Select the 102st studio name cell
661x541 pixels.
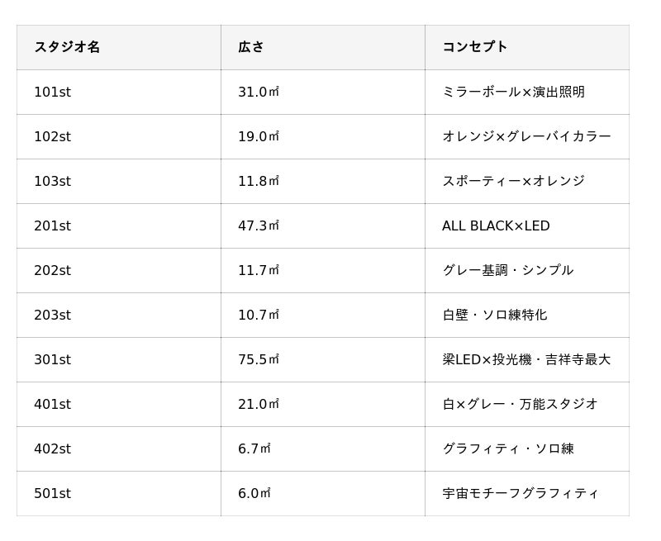tap(52, 136)
